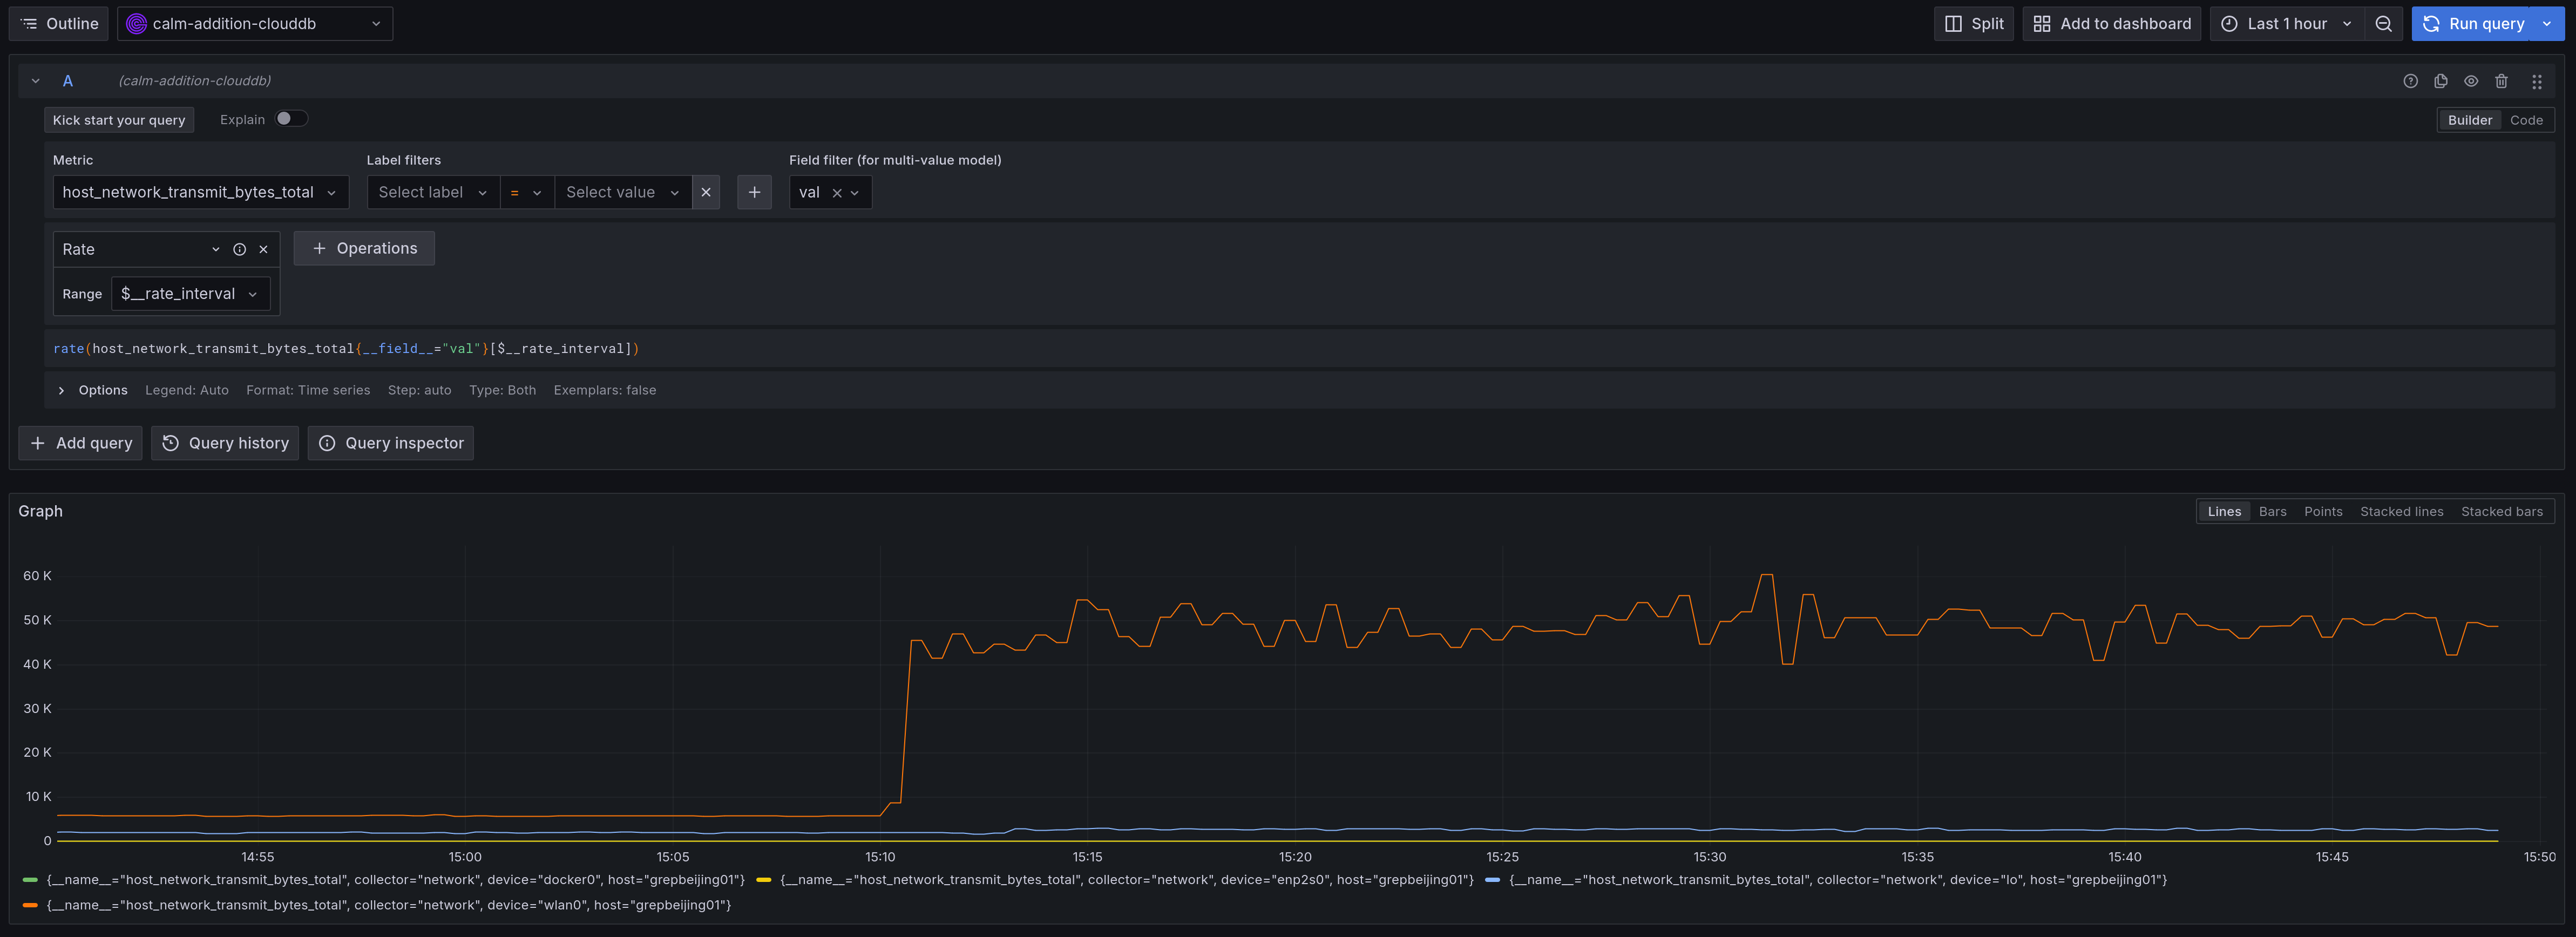2576x937 pixels.
Task: Open the Outline panel
Action: [x=59, y=24]
